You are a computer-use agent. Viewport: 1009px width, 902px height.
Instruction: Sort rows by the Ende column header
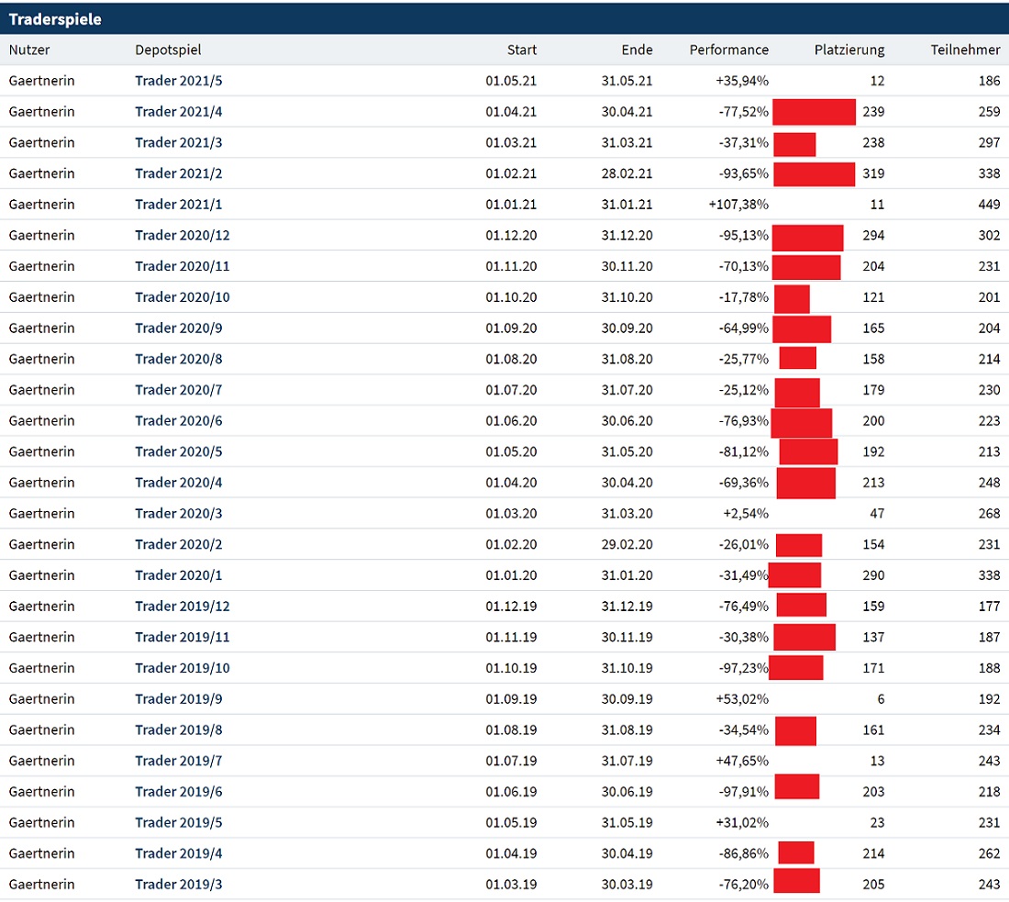point(637,50)
